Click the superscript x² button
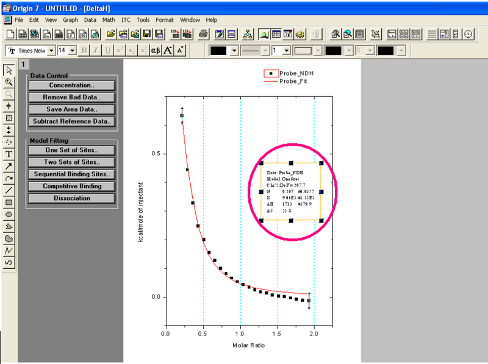Viewport: 488px width, 364px height. pyautogui.click(x=120, y=51)
